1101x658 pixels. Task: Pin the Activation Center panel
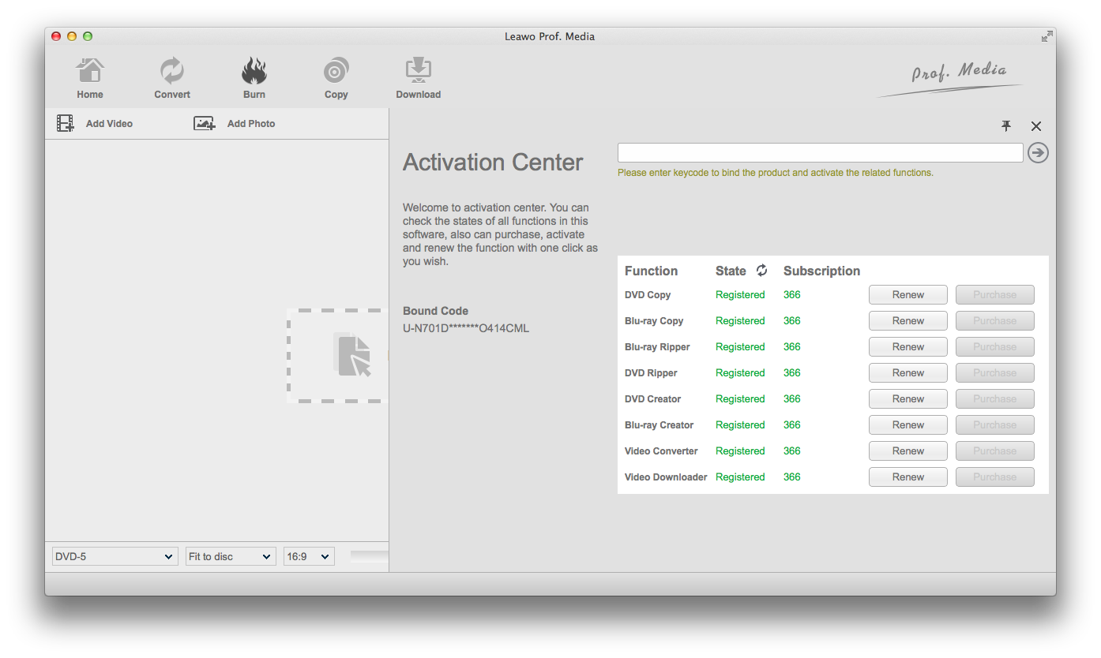point(1006,126)
